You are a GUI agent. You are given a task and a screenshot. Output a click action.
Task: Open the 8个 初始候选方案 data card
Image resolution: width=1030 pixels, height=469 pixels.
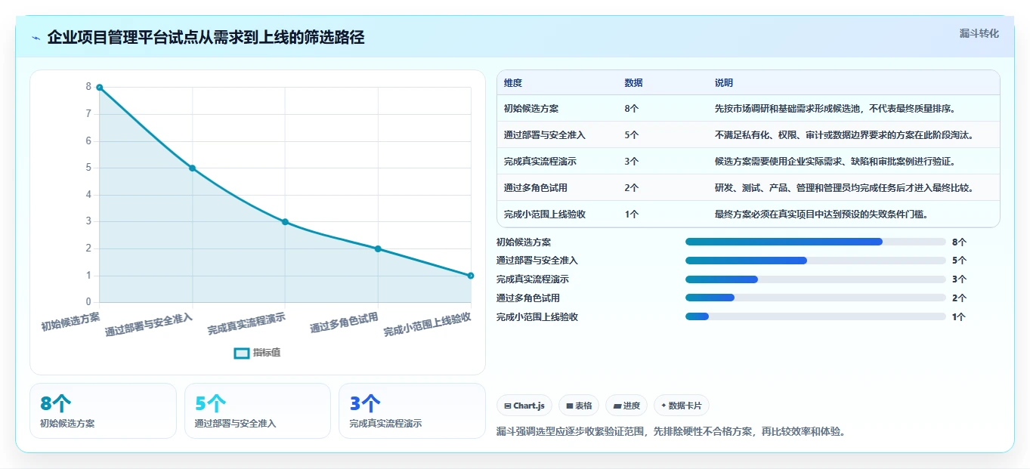coord(103,411)
